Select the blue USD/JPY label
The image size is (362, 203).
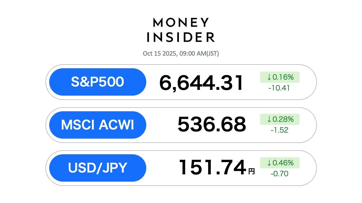pyautogui.click(x=97, y=168)
